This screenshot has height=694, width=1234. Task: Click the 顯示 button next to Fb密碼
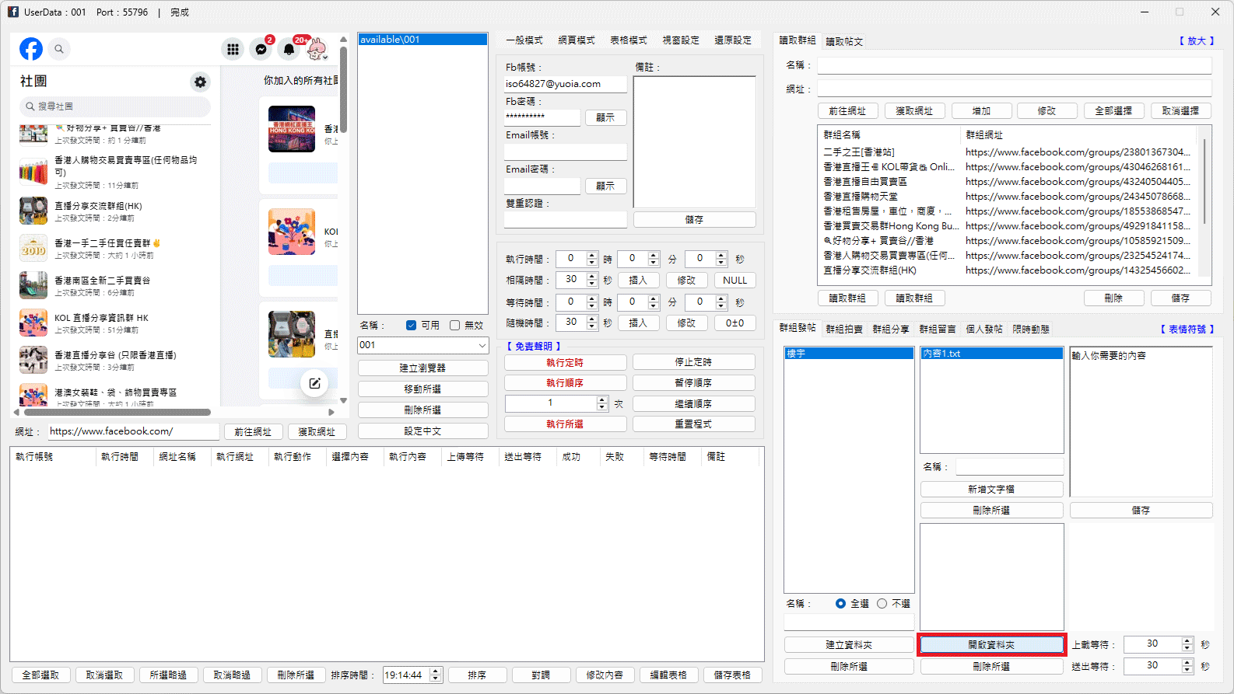pos(605,118)
